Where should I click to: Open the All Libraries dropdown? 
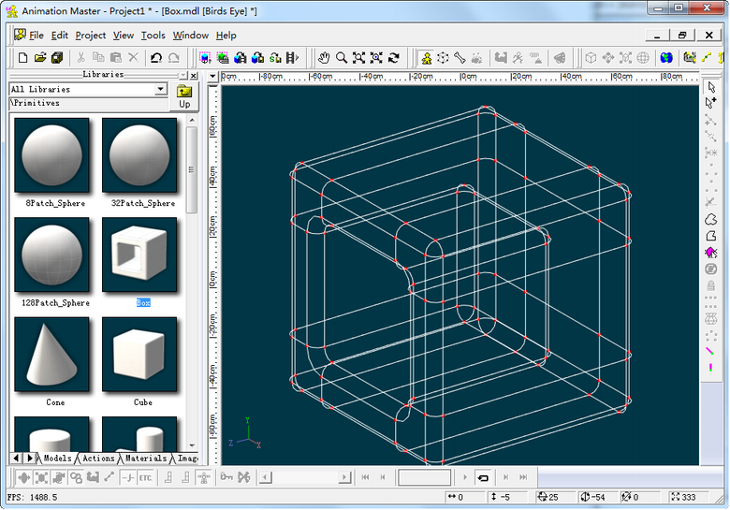(161, 90)
